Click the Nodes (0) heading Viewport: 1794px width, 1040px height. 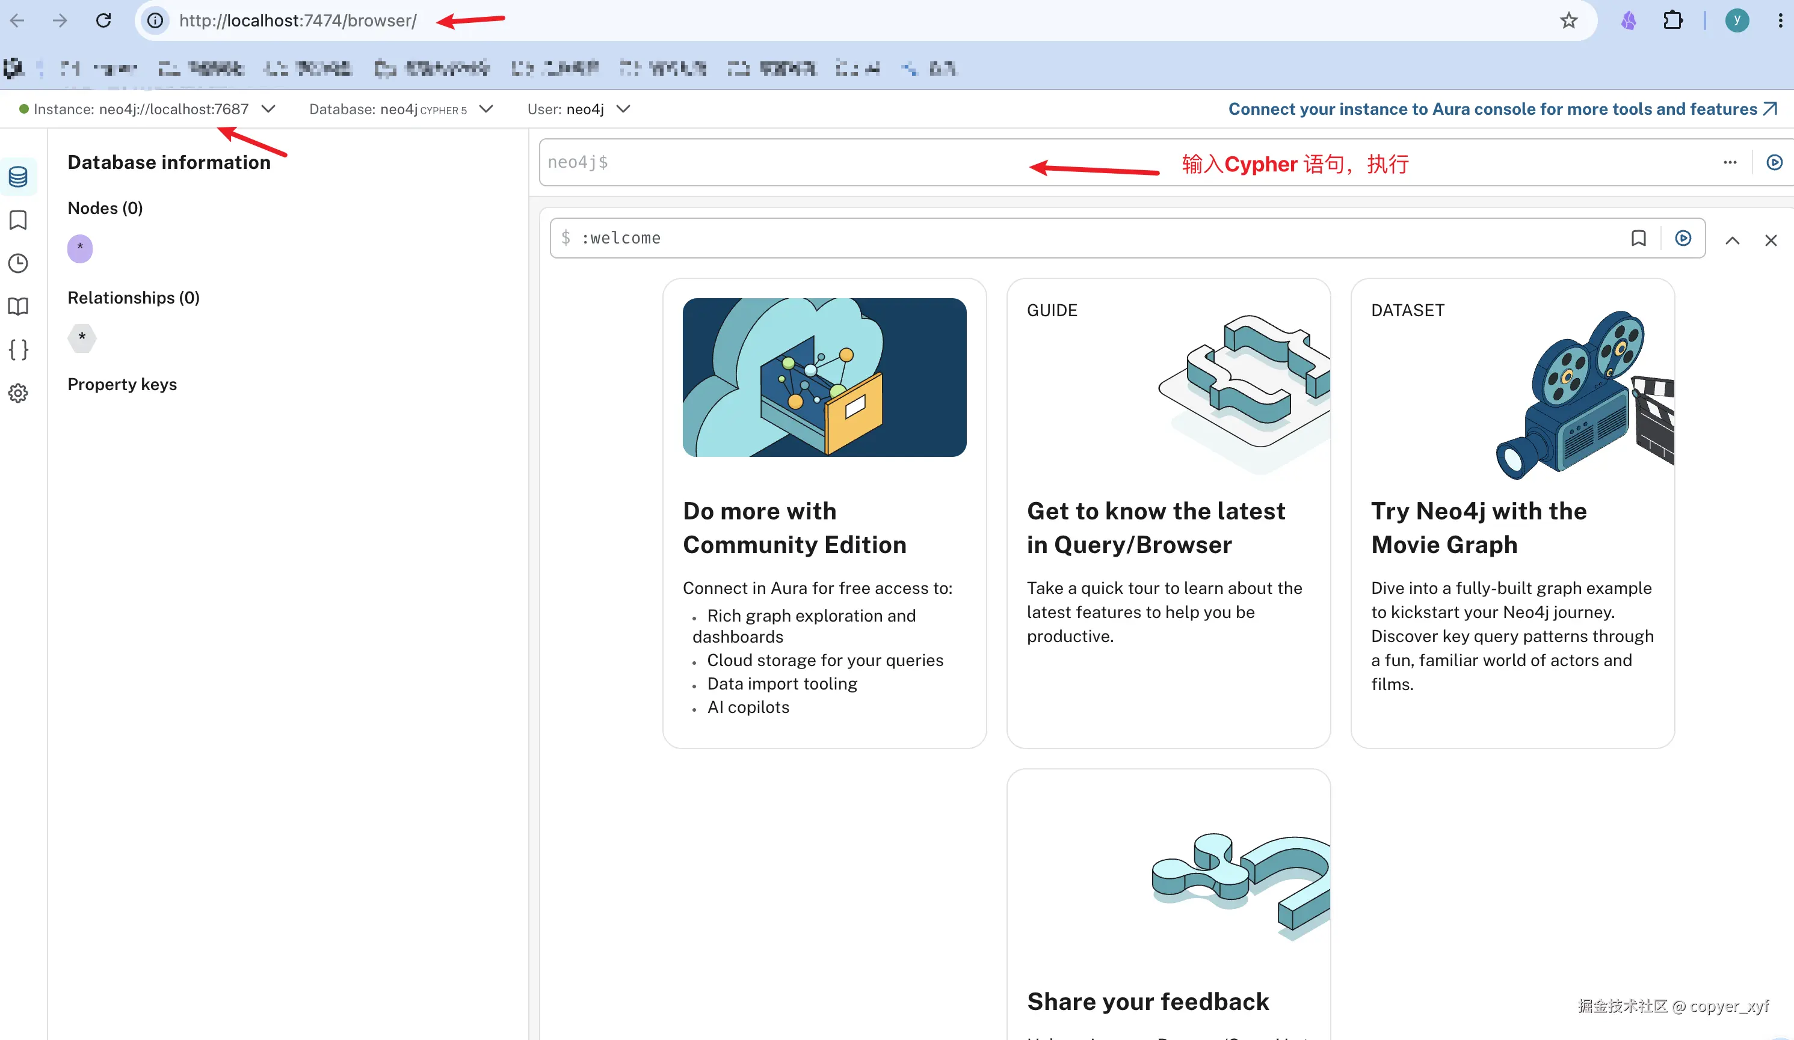tap(105, 208)
